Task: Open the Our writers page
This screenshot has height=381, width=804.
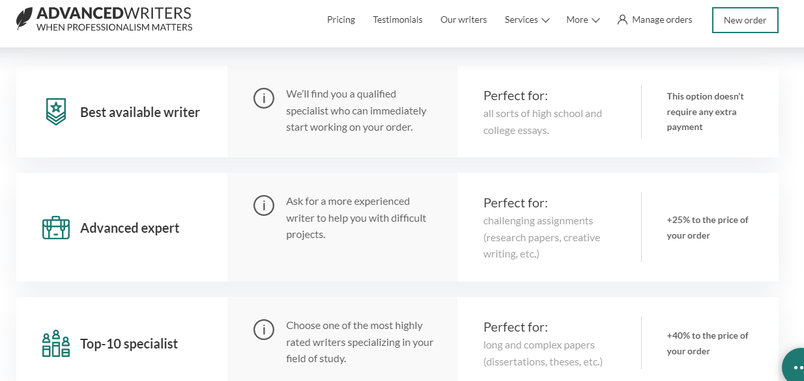Action: pyautogui.click(x=463, y=20)
